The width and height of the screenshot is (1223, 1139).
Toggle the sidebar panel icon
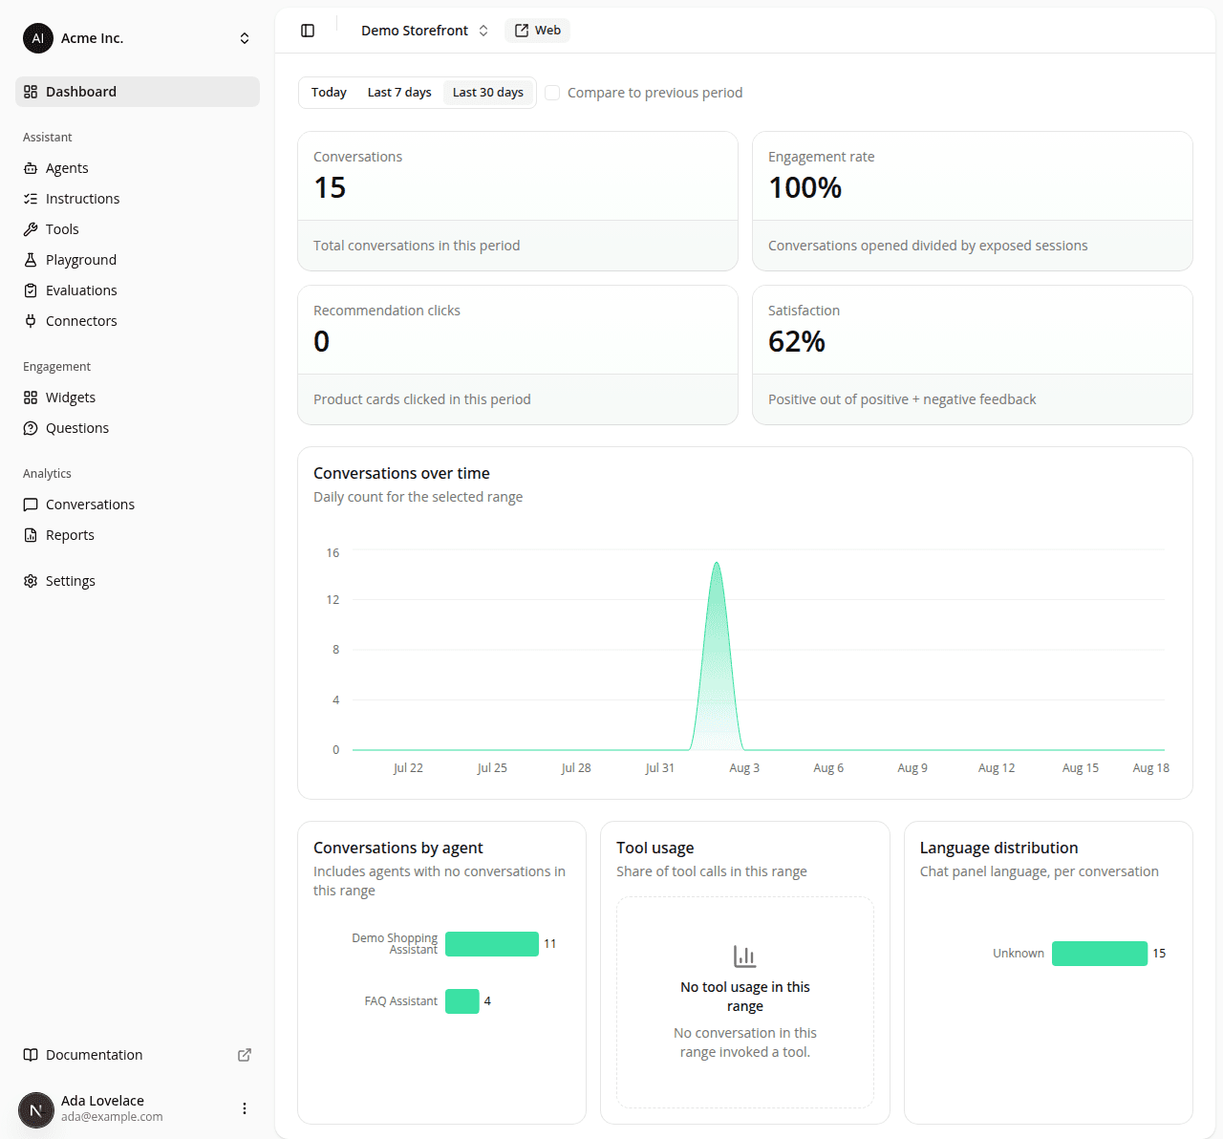[x=308, y=31]
